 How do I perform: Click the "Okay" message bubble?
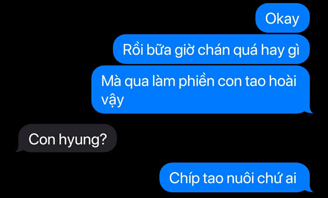(282, 18)
